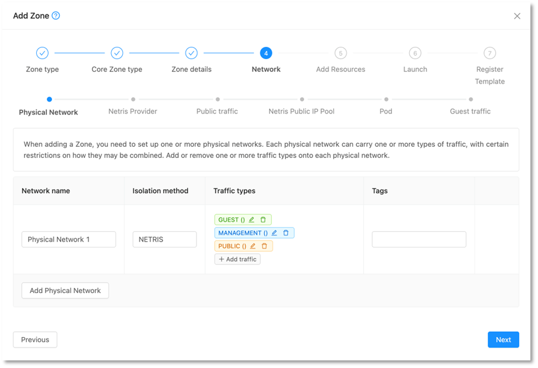
Task: Select the Network step number 4
Action: click(x=266, y=53)
